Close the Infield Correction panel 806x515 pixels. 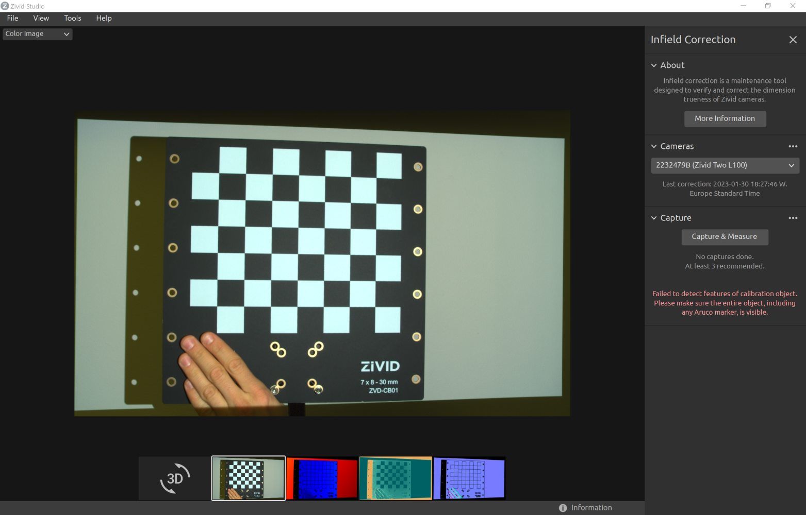pyautogui.click(x=793, y=40)
